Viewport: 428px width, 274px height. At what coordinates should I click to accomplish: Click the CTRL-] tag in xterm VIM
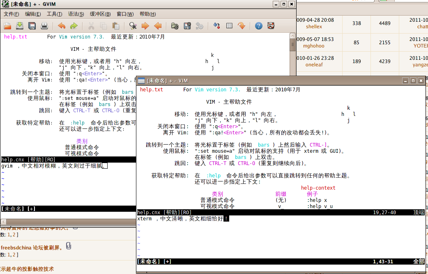pos(318,145)
